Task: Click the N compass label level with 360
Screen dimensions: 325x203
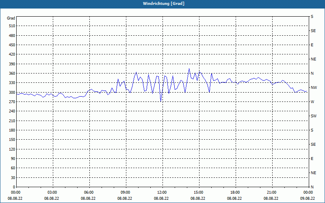Action: click(312, 73)
